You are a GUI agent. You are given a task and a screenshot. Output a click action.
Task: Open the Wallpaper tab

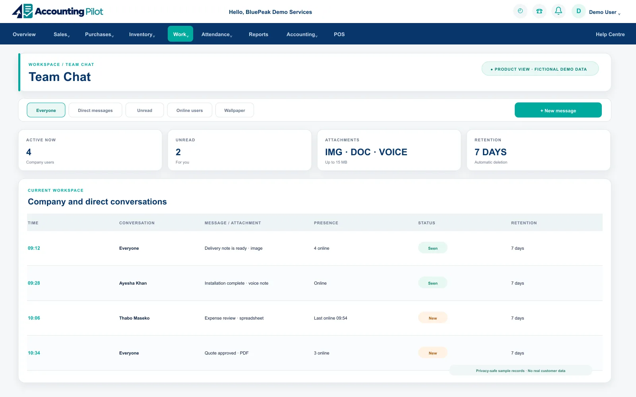point(235,110)
